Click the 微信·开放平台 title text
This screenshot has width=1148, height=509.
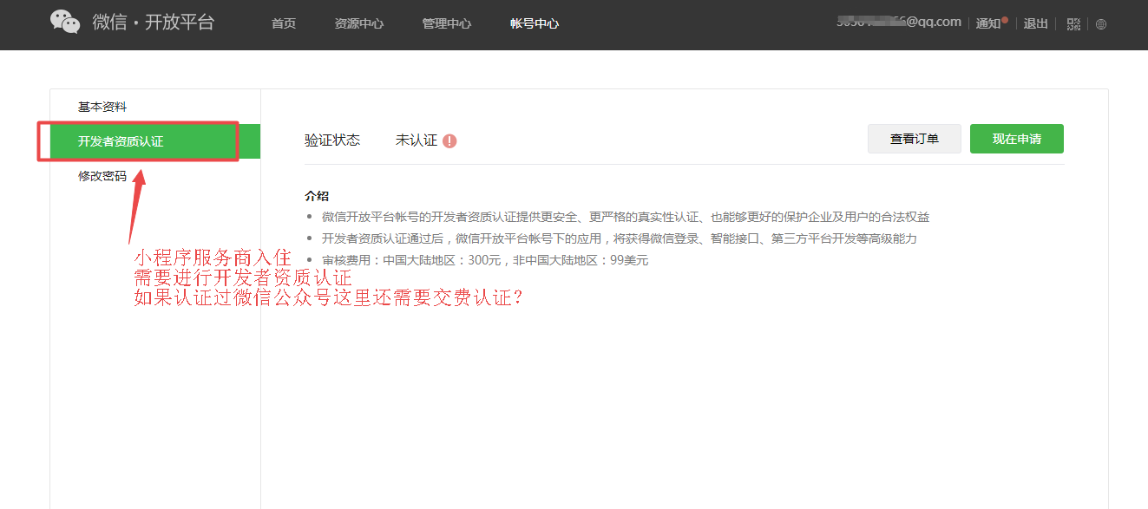coord(154,23)
